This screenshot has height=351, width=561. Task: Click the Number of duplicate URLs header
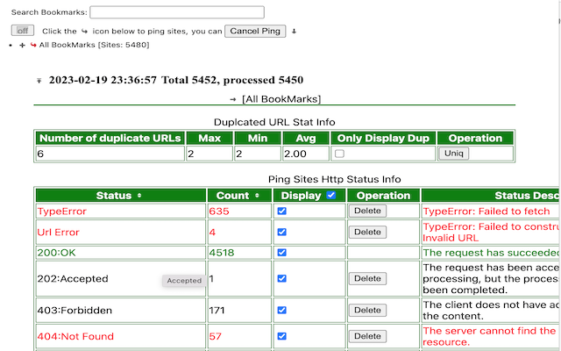tap(110, 139)
